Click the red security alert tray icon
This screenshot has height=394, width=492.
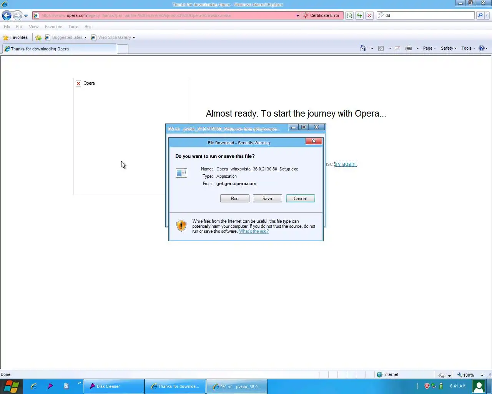[x=427, y=386]
